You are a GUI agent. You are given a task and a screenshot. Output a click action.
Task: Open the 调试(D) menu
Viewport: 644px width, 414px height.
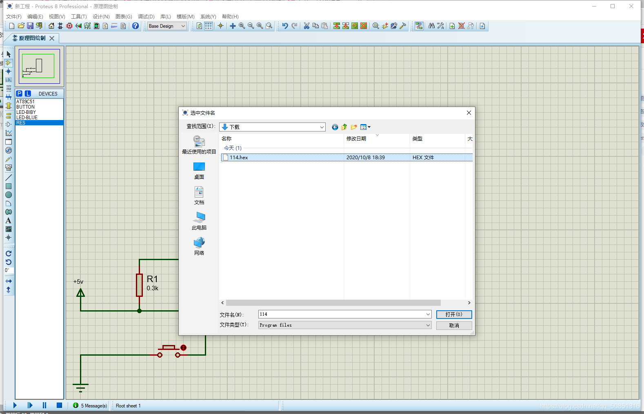point(146,16)
